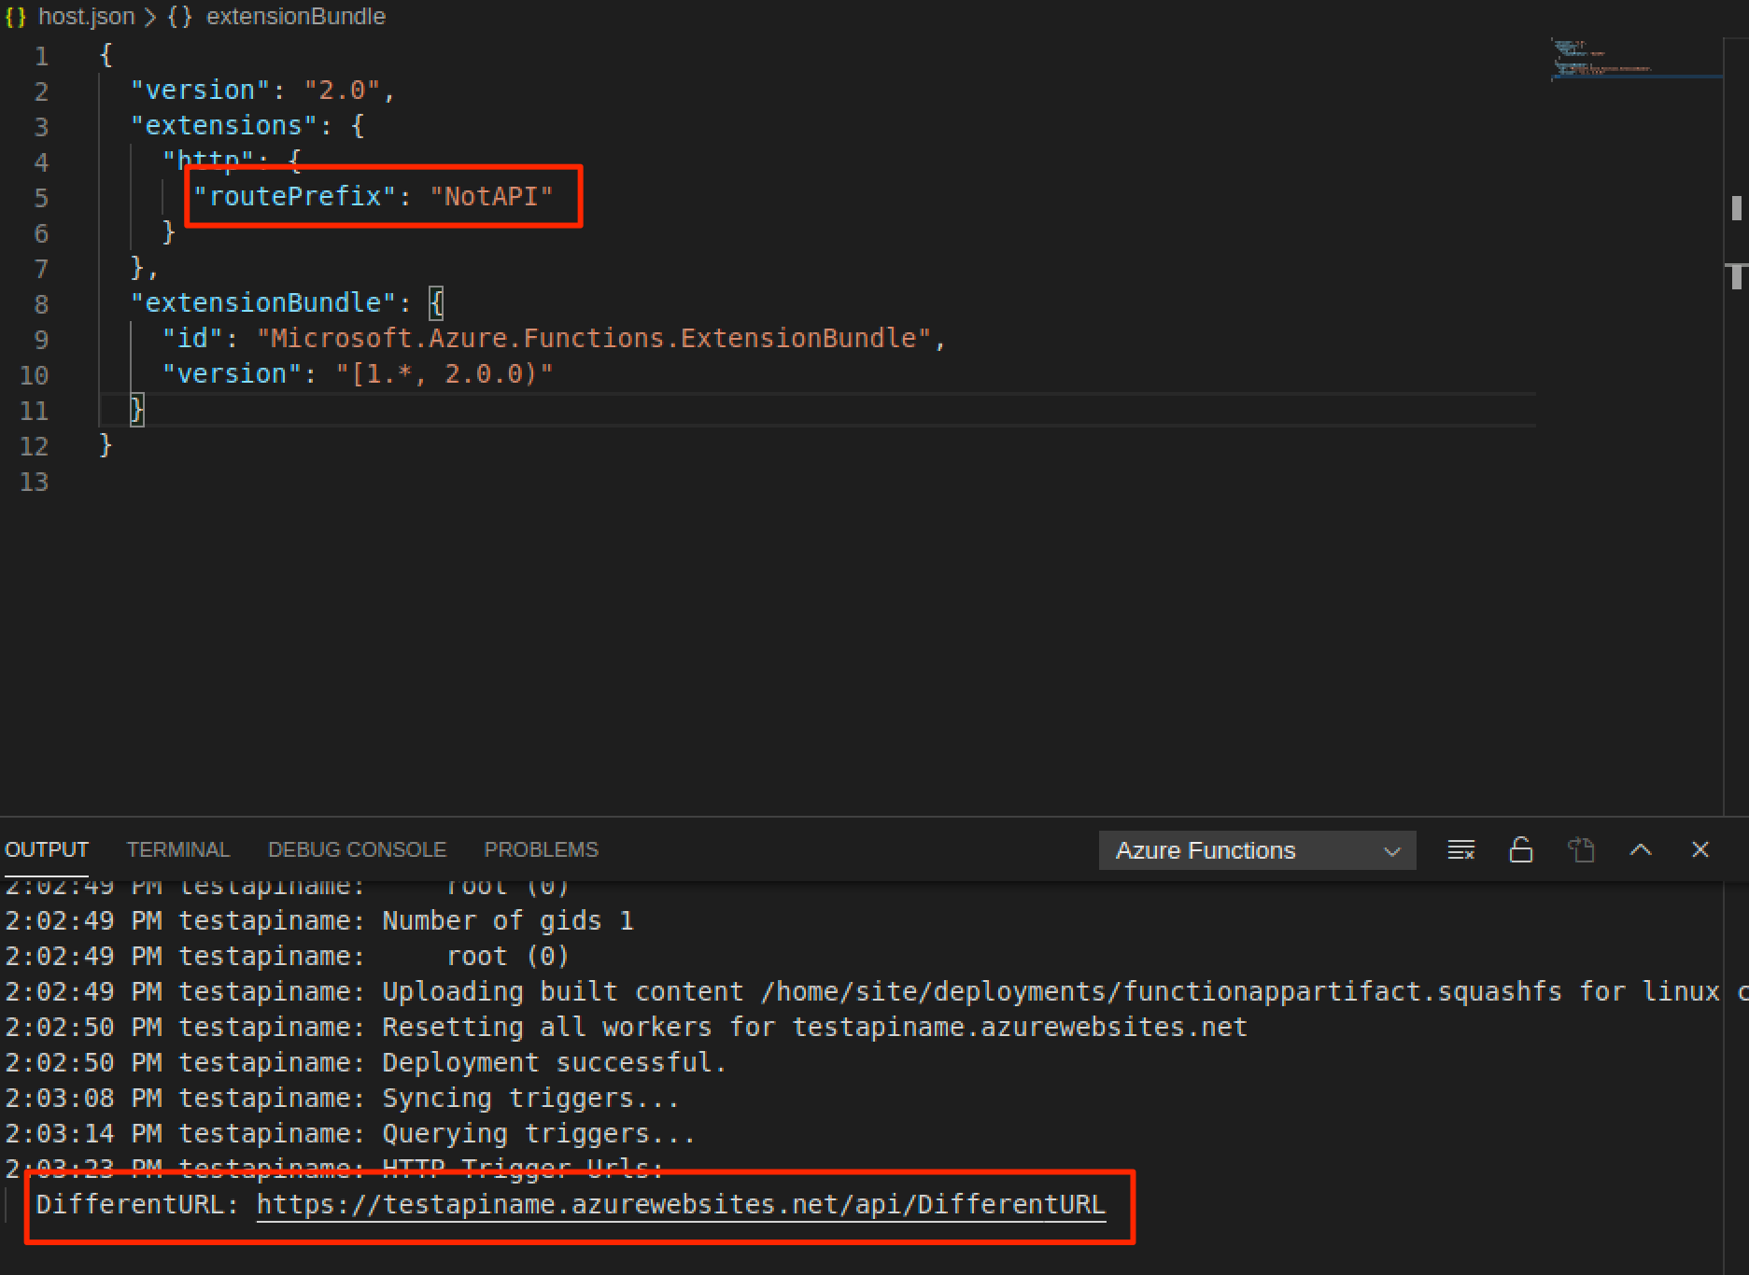Click the editor minimap thumbnail
This screenshot has height=1275, width=1749.
[1634, 61]
